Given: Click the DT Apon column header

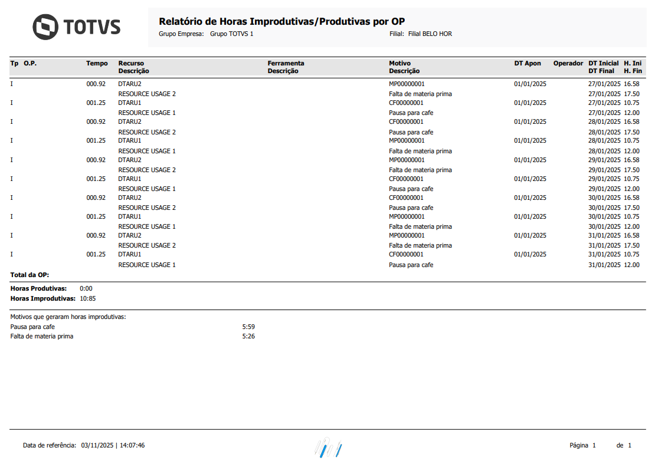Looking at the screenshot, I should [x=528, y=63].
